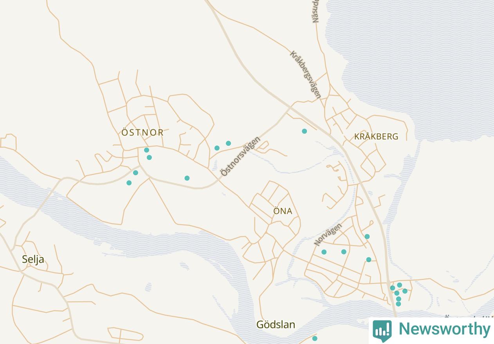
Task: Click the marker above Östnorsvägen road label
Action: (x=229, y=143)
